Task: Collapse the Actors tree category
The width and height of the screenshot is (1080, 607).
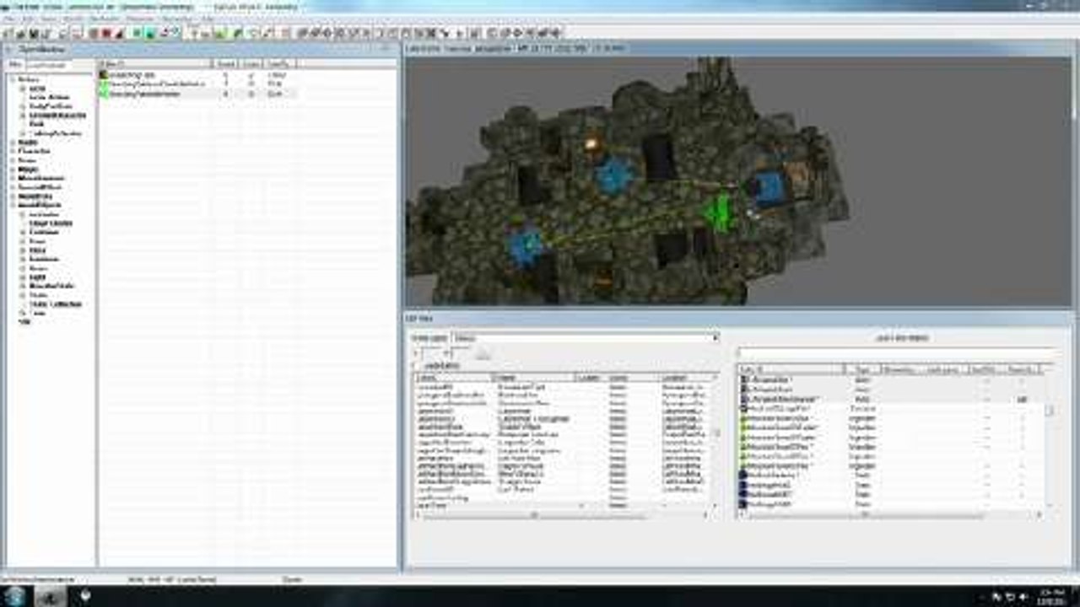Action: [14, 79]
